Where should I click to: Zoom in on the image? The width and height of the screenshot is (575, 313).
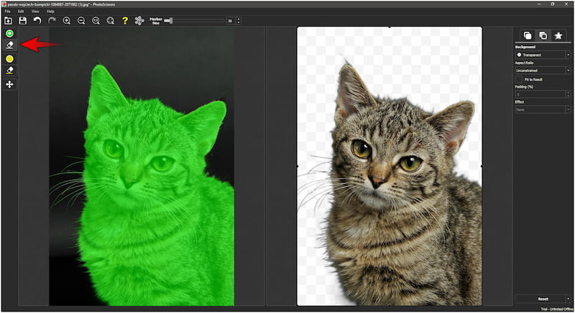click(67, 21)
